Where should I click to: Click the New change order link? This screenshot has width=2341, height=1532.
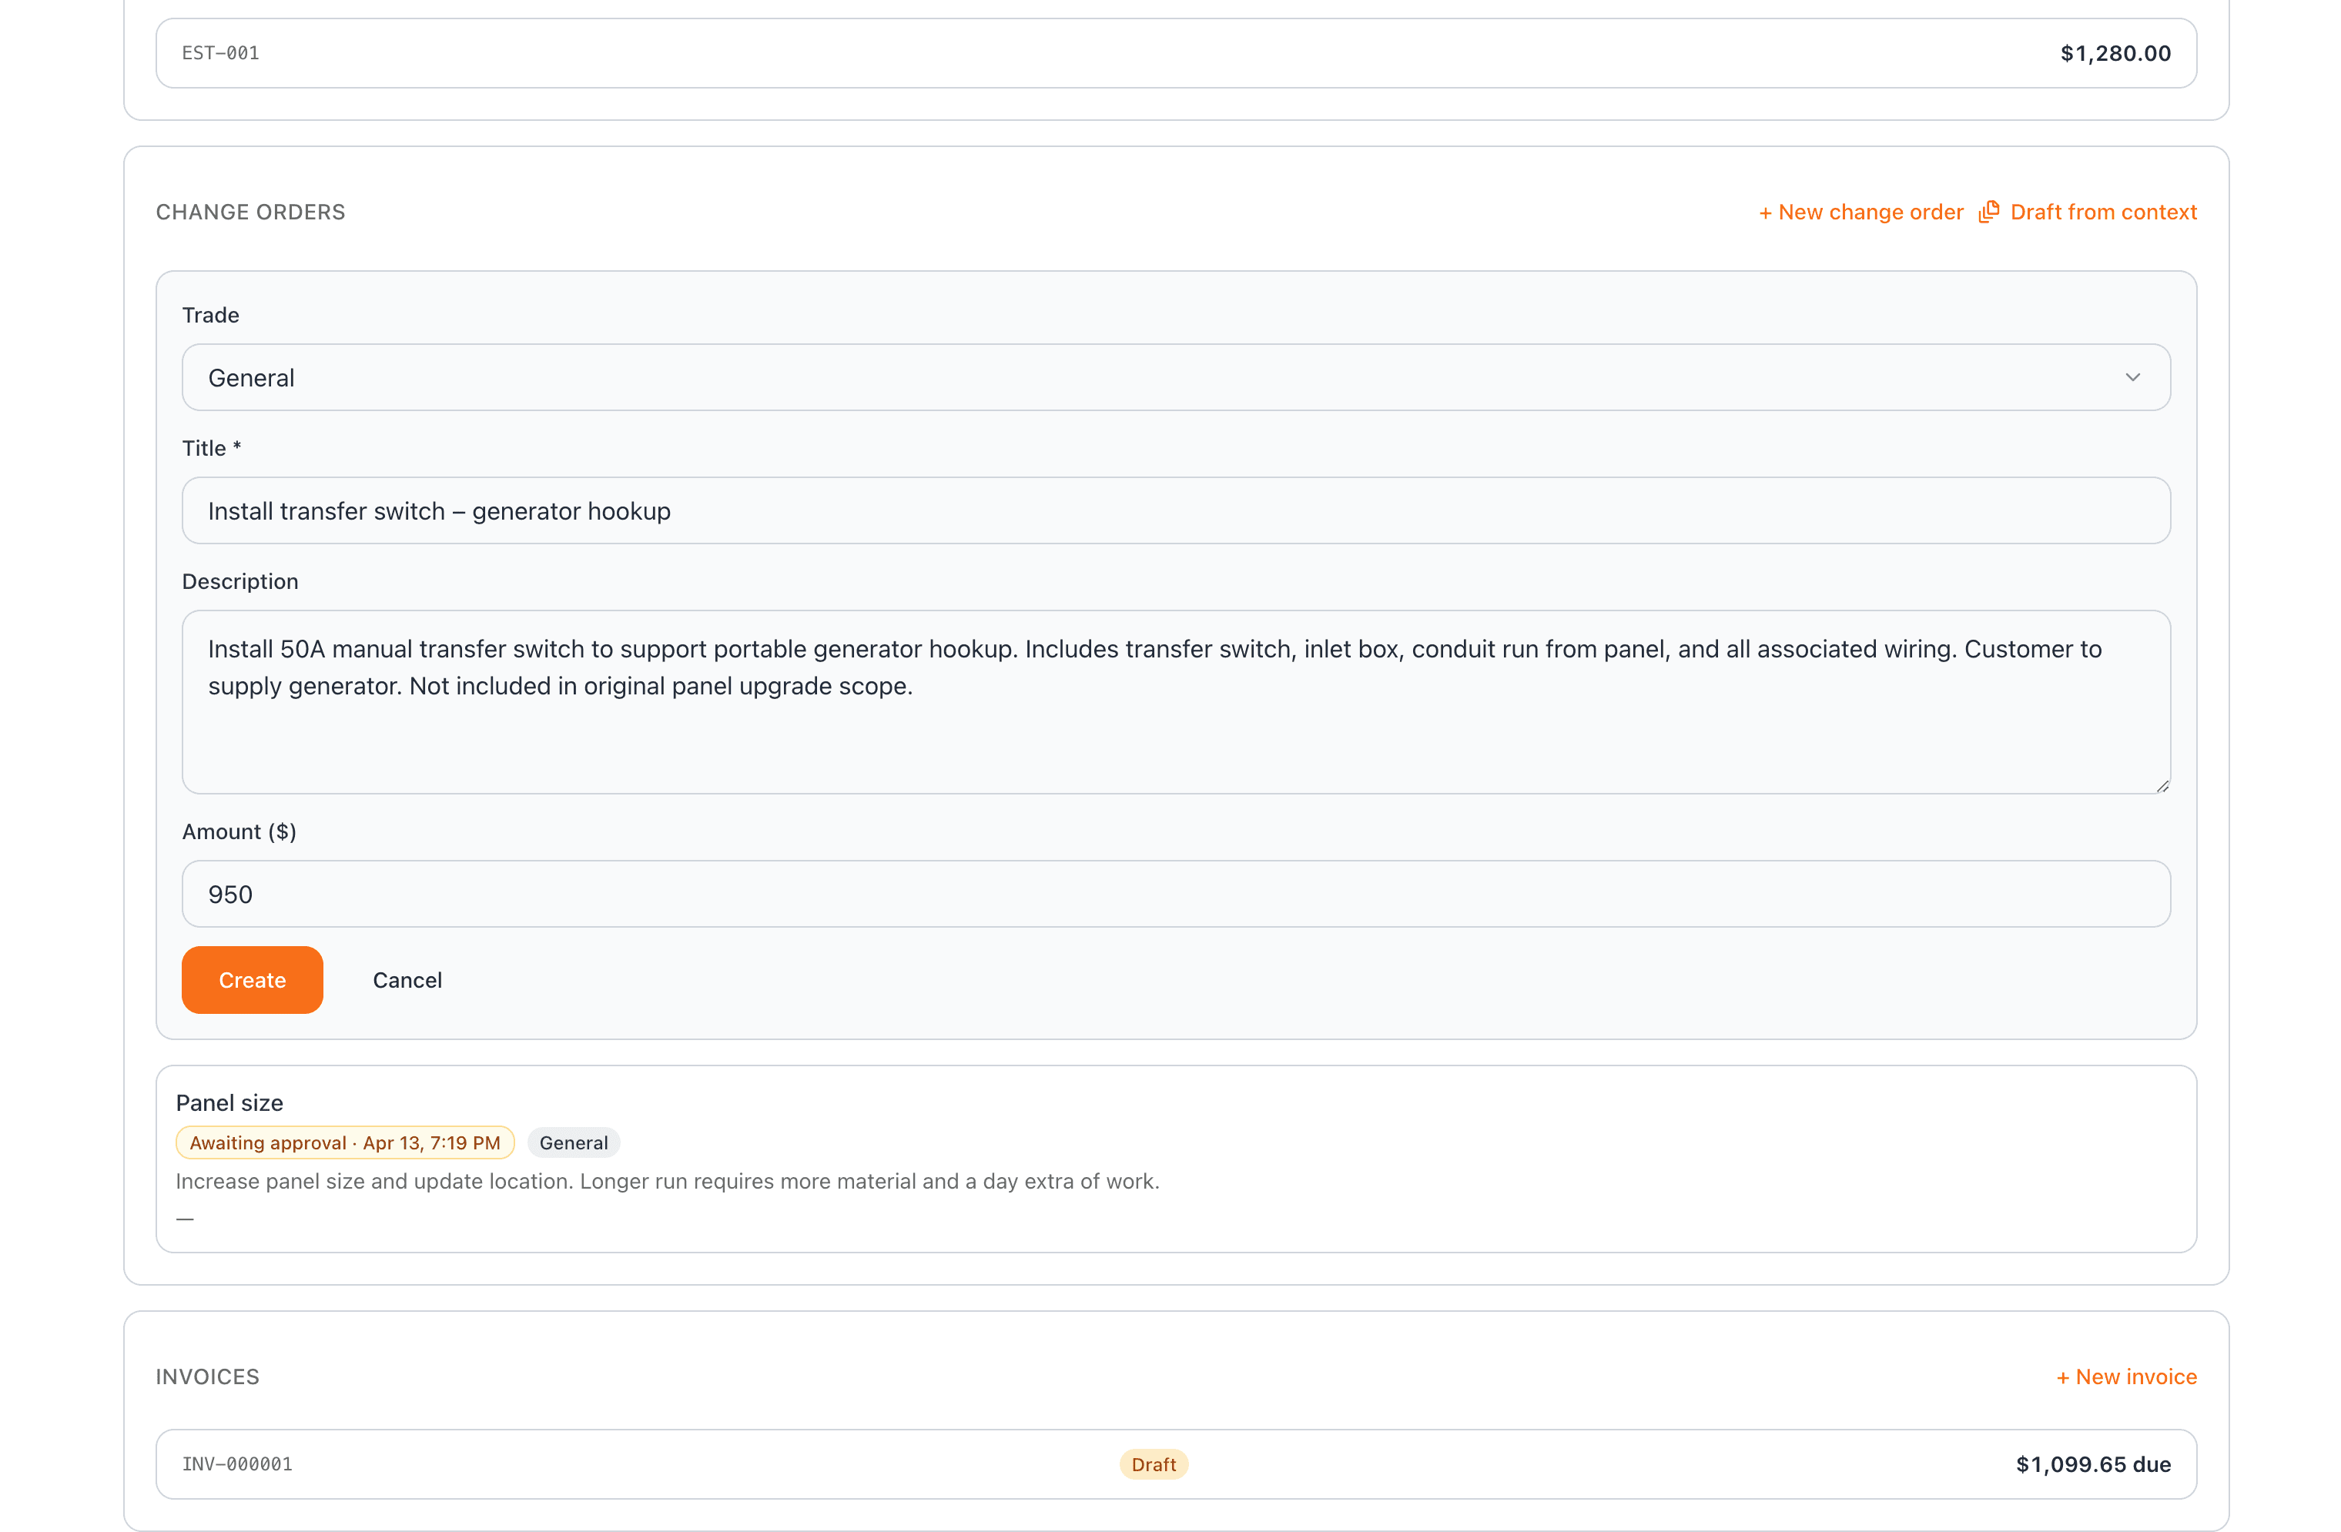1860,212
